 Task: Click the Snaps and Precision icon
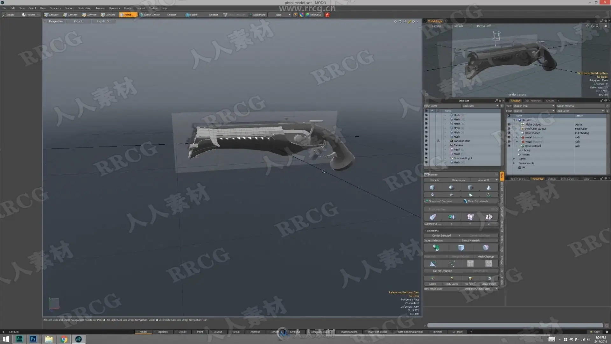[x=426, y=201]
